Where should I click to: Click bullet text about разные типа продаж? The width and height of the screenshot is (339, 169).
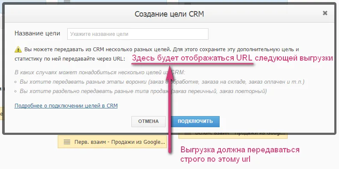(x=143, y=91)
